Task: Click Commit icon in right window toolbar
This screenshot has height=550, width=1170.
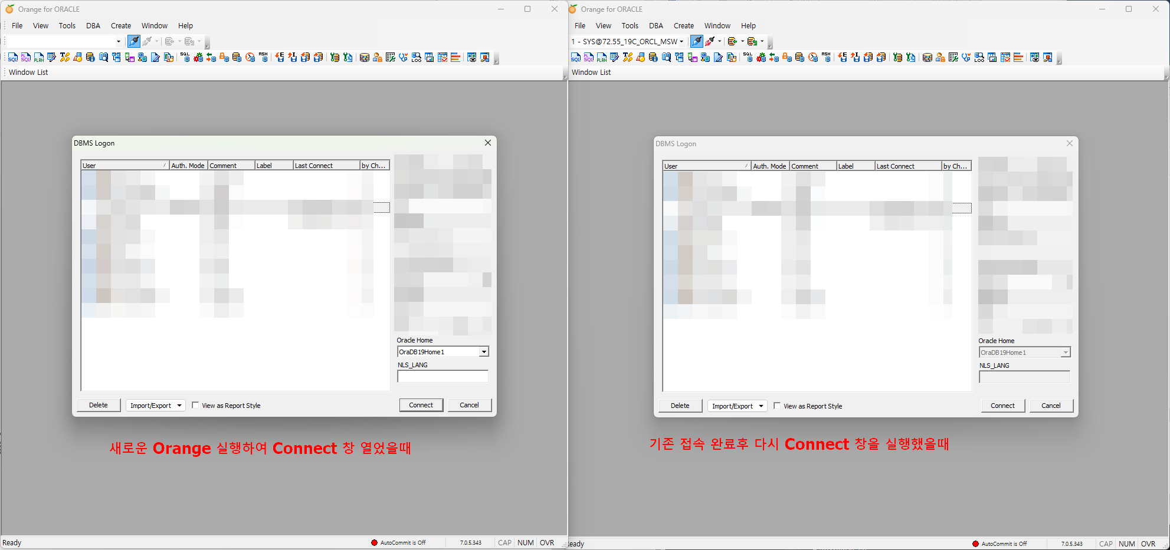Action: click(x=732, y=41)
